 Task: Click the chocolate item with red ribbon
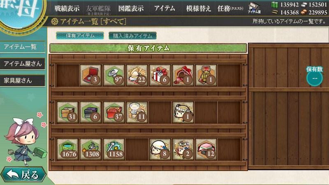(x=183, y=75)
